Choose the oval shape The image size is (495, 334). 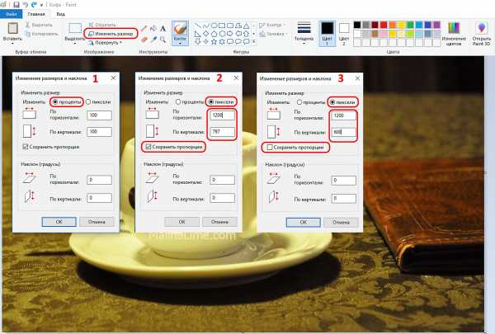pos(214,26)
